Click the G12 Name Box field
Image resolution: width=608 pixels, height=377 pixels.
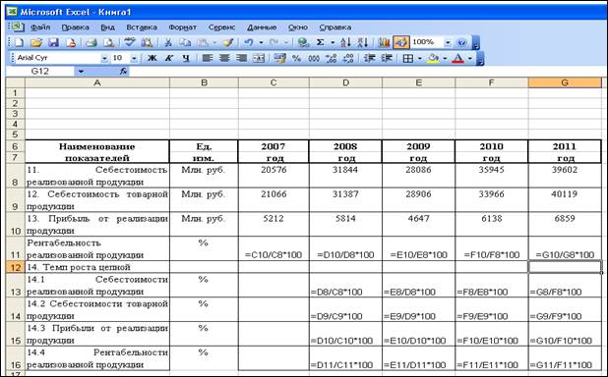40,72
